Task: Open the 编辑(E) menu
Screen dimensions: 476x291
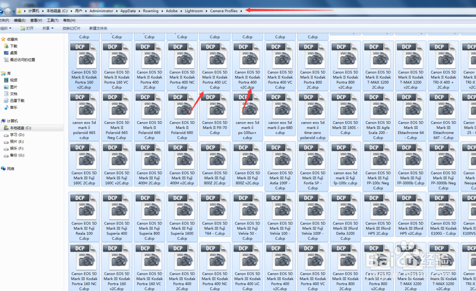Action: click(x=20, y=20)
